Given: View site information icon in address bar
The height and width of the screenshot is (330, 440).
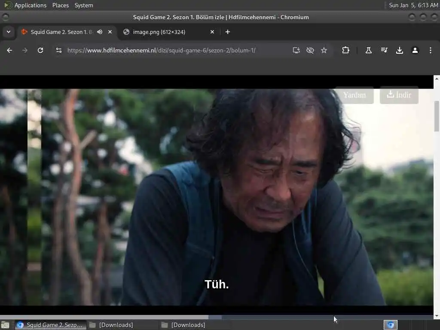Looking at the screenshot, I should [58, 50].
